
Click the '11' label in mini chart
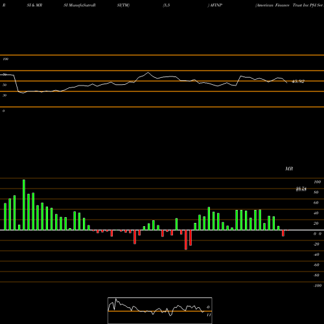tap(209, 315)
